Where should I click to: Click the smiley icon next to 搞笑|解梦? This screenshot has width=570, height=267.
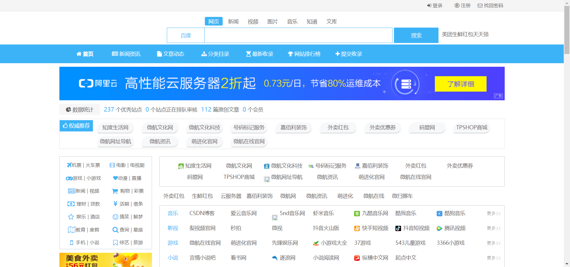[x=115, y=217]
